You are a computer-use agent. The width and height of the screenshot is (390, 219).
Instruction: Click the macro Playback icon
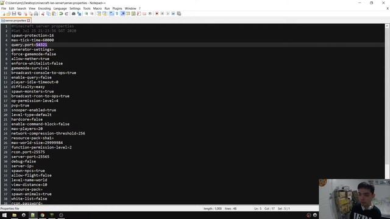(168, 13)
